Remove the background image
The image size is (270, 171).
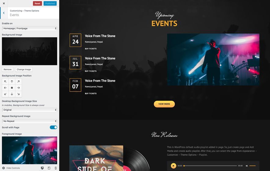point(7,69)
